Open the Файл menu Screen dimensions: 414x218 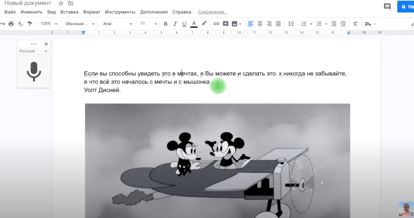click(x=10, y=12)
